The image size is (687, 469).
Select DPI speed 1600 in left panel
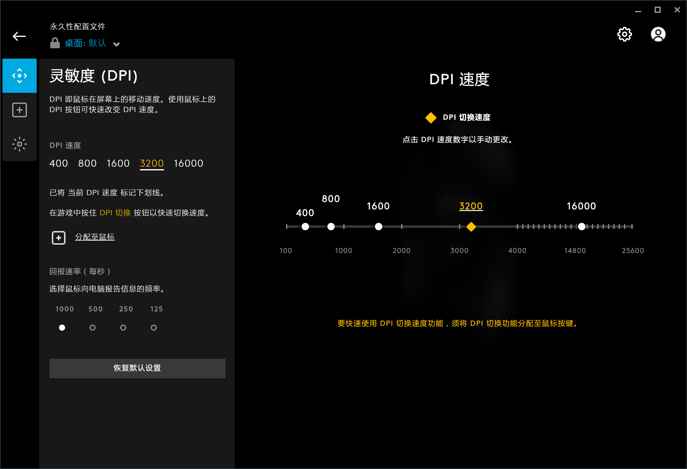(118, 163)
